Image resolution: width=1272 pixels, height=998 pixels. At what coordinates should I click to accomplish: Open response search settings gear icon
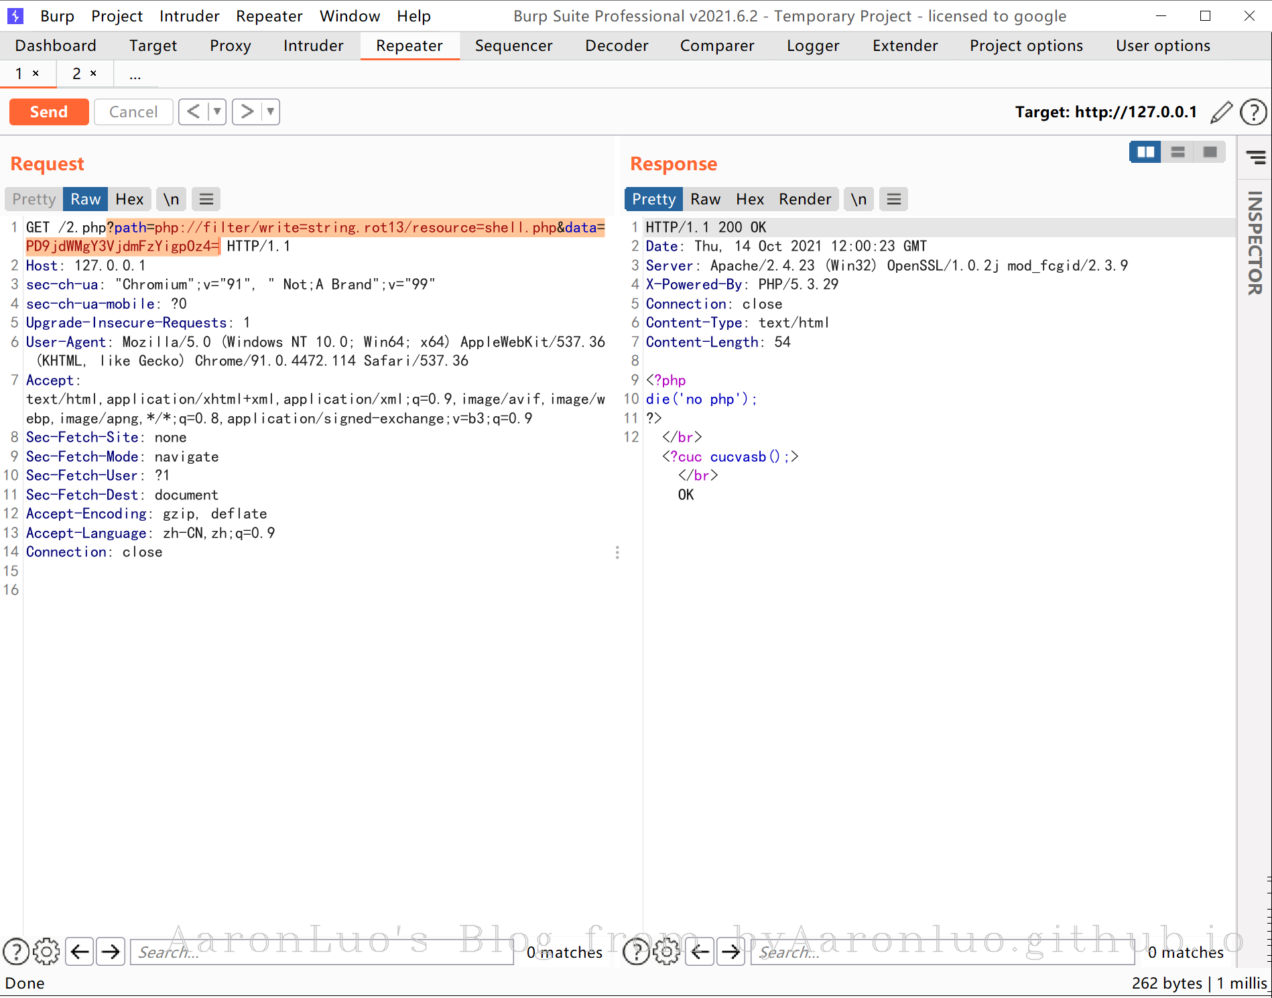(666, 952)
